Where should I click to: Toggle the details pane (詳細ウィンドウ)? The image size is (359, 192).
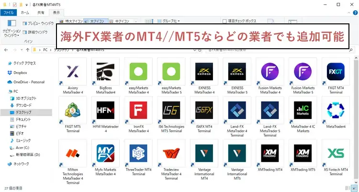pos(35,32)
